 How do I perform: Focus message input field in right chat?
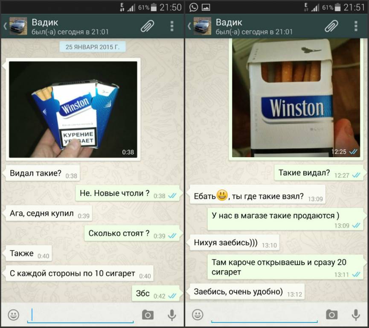[264, 315]
